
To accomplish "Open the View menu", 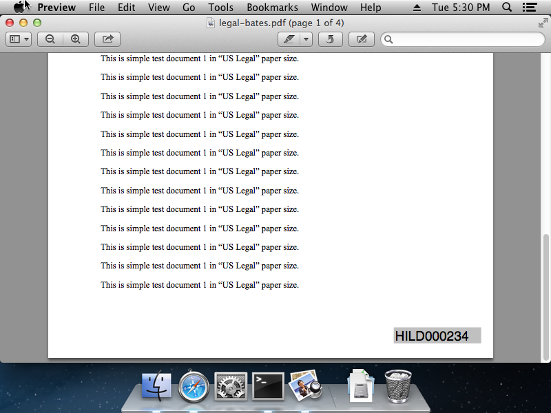I will [x=159, y=8].
